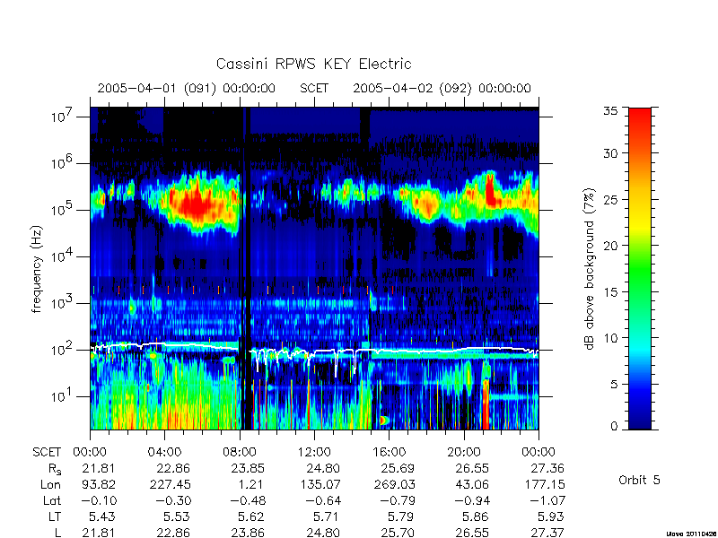Click the "Lon" row label
Screen dimensions: 718x538
[x=51, y=484]
